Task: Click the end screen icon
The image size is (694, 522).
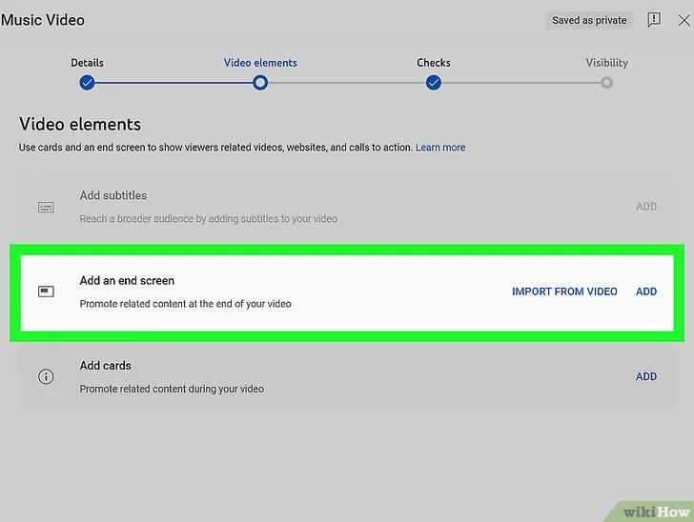Action: coord(46,291)
